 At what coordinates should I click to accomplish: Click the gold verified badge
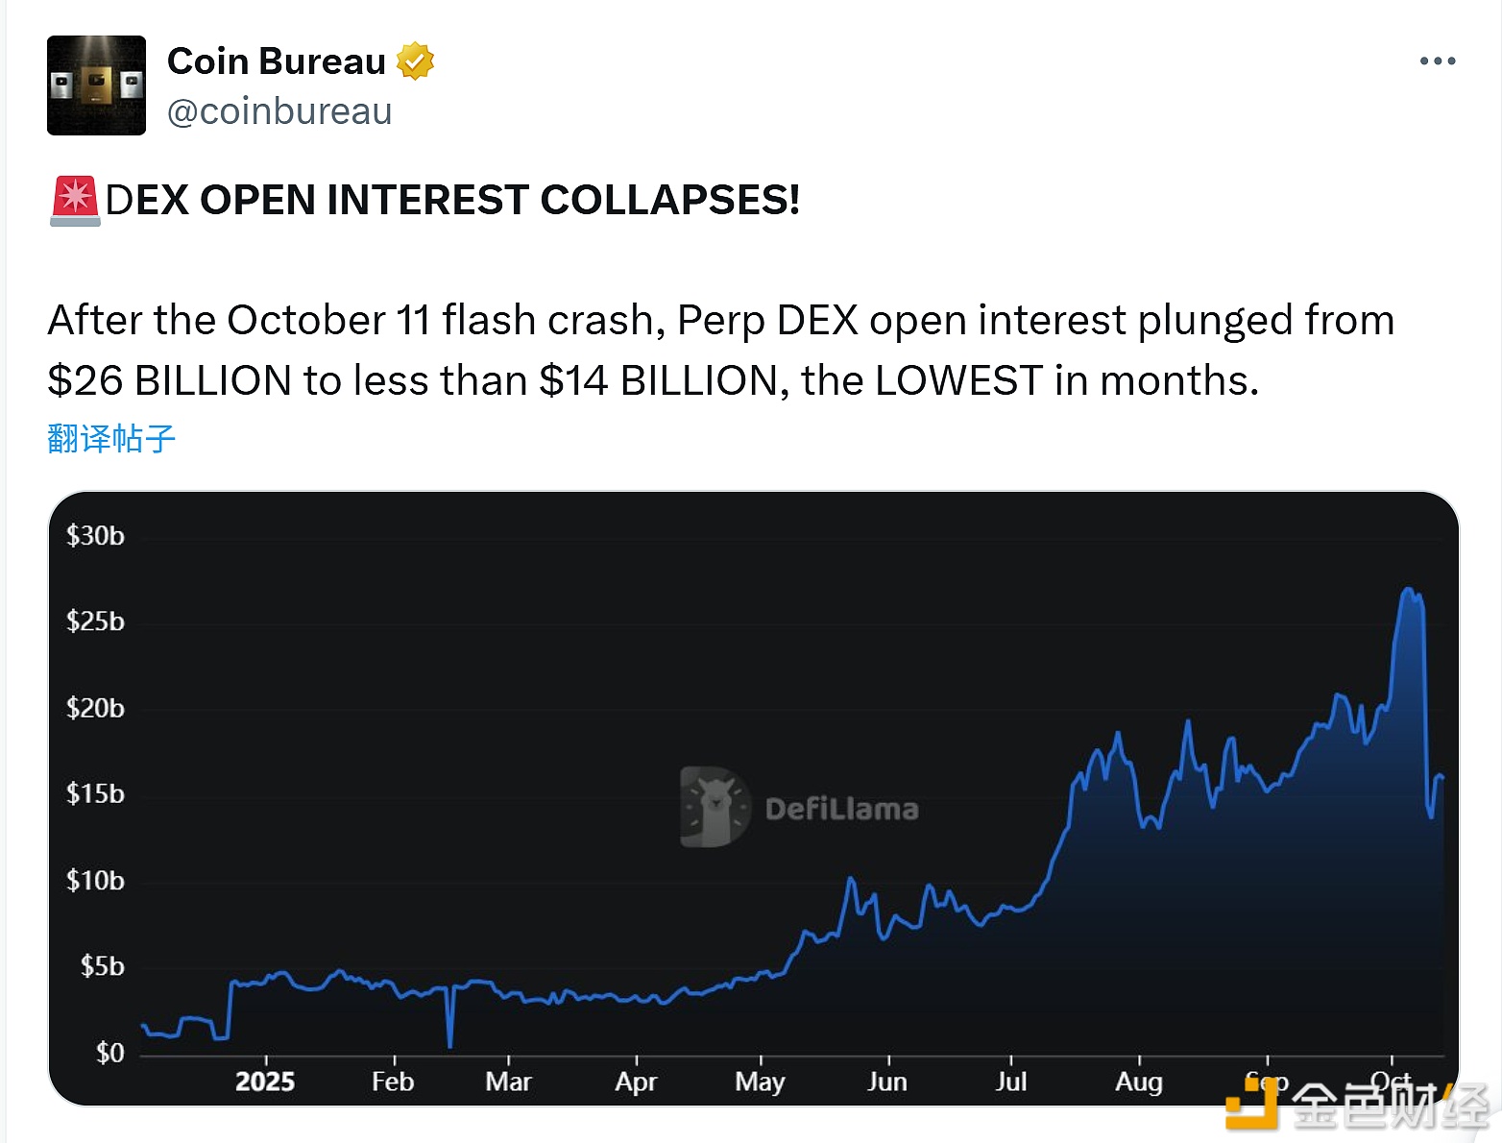click(x=415, y=61)
